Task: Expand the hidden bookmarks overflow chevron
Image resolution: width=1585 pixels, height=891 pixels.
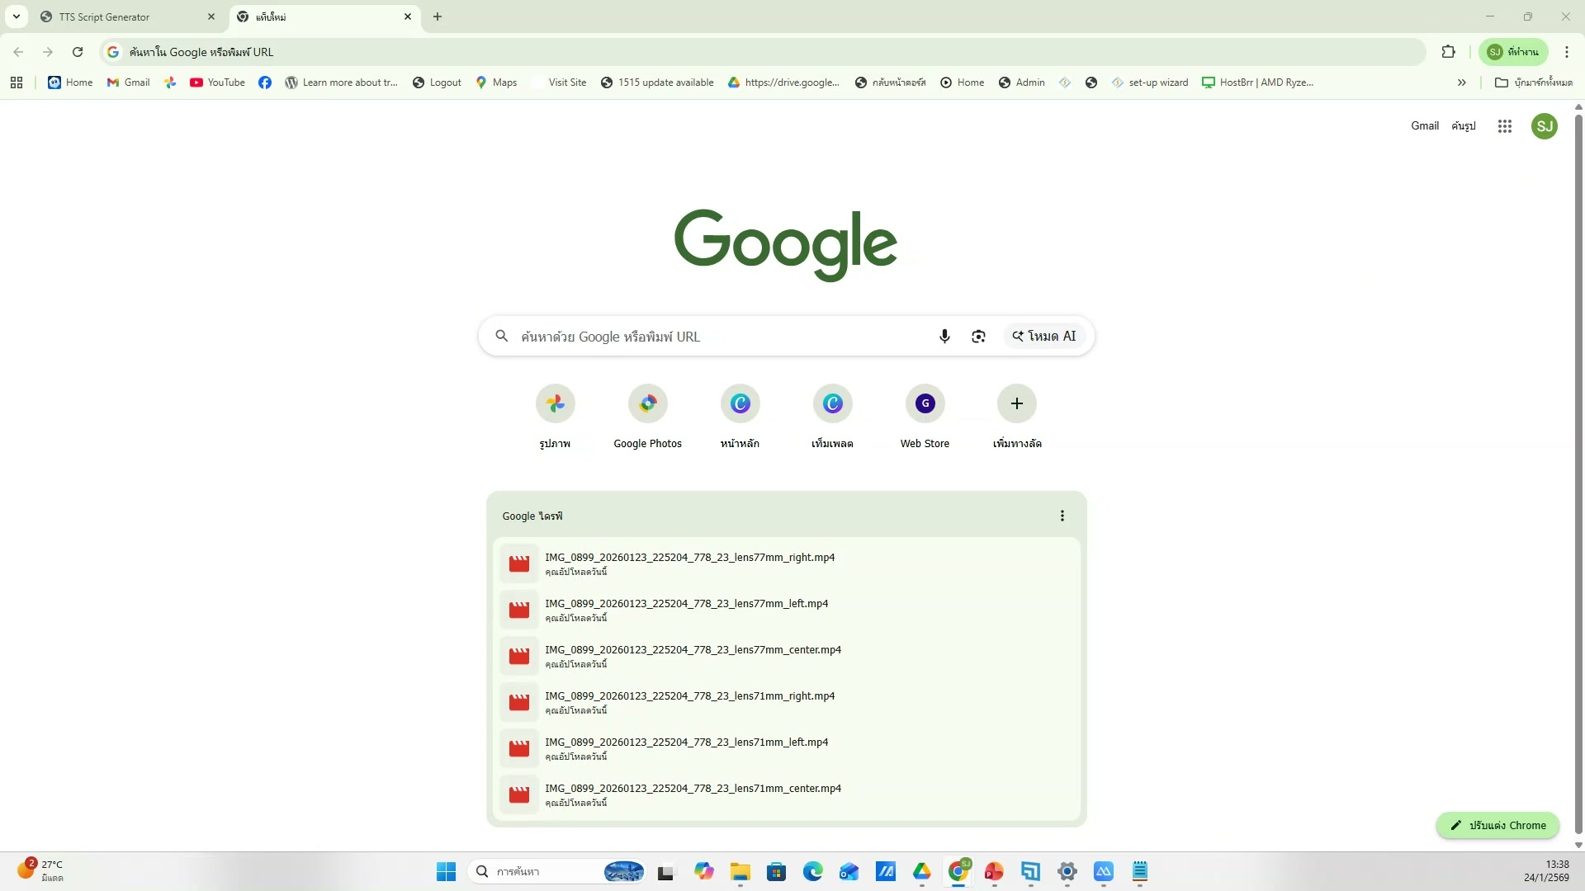Action: coord(1461,82)
